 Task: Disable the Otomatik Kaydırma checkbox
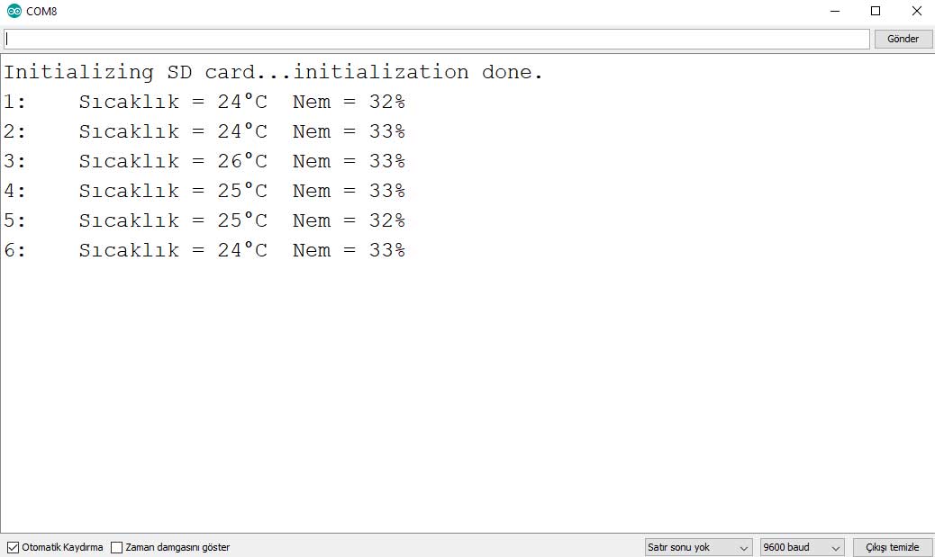[x=13, y=547]
